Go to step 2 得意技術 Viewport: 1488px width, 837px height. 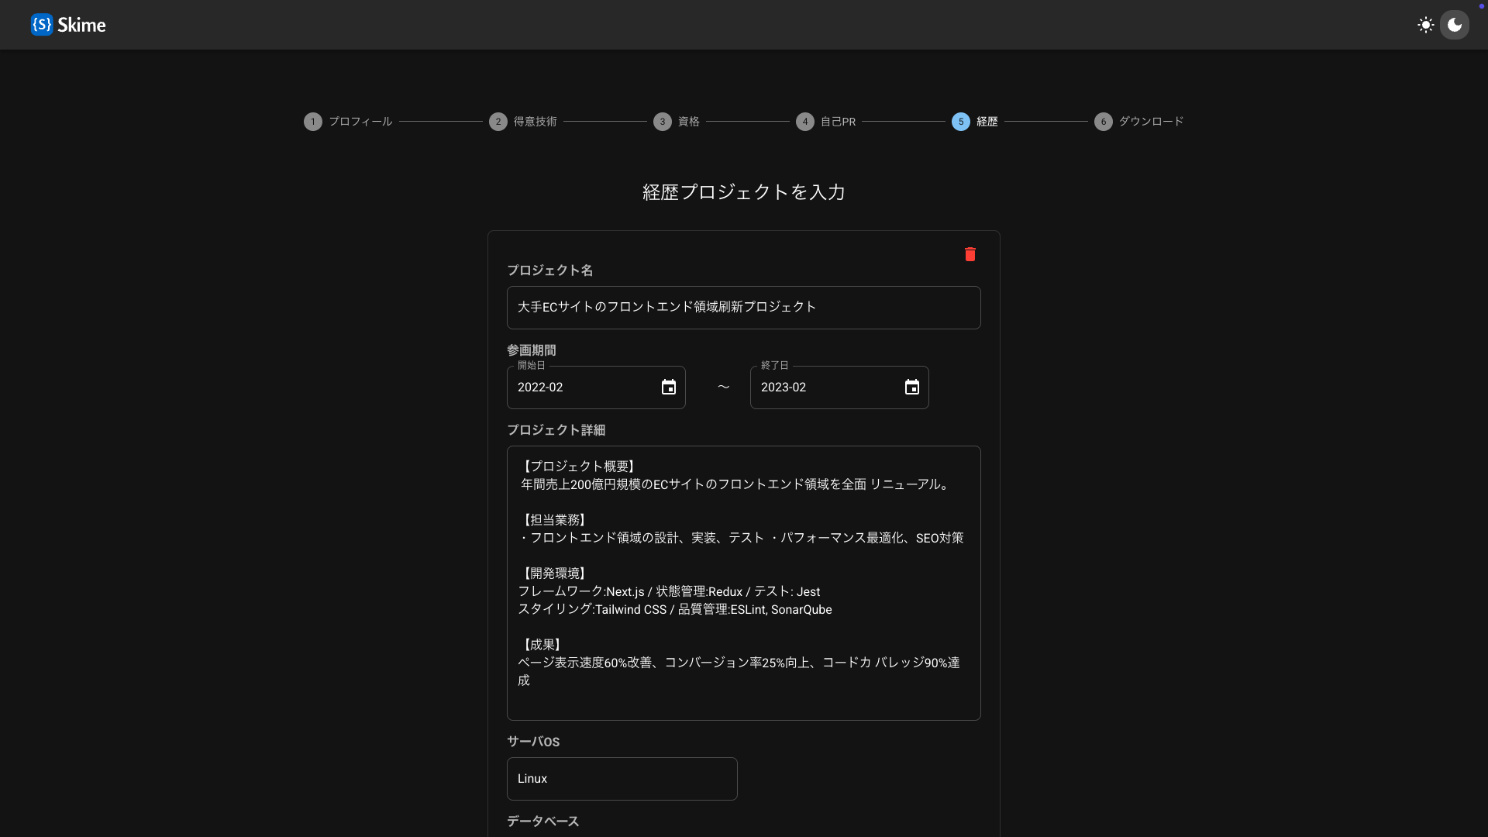coord(535,122)
